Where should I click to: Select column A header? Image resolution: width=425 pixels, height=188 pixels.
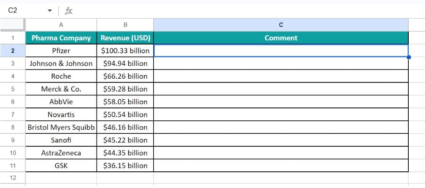coord(61,25)
